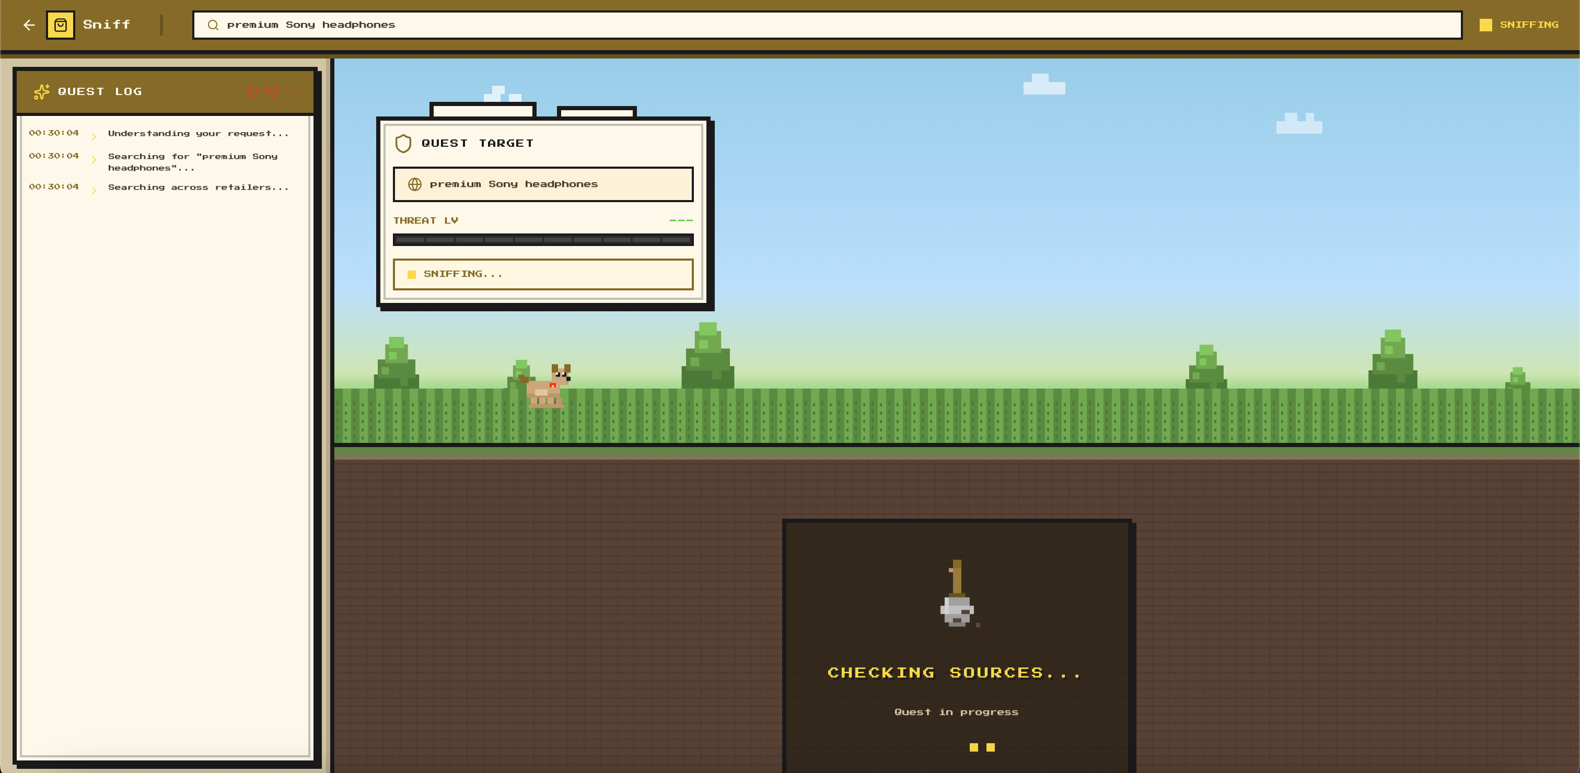This screenshot has width=1580, height=773.
Task: Click the digging shovel icon
Action: 957,593
